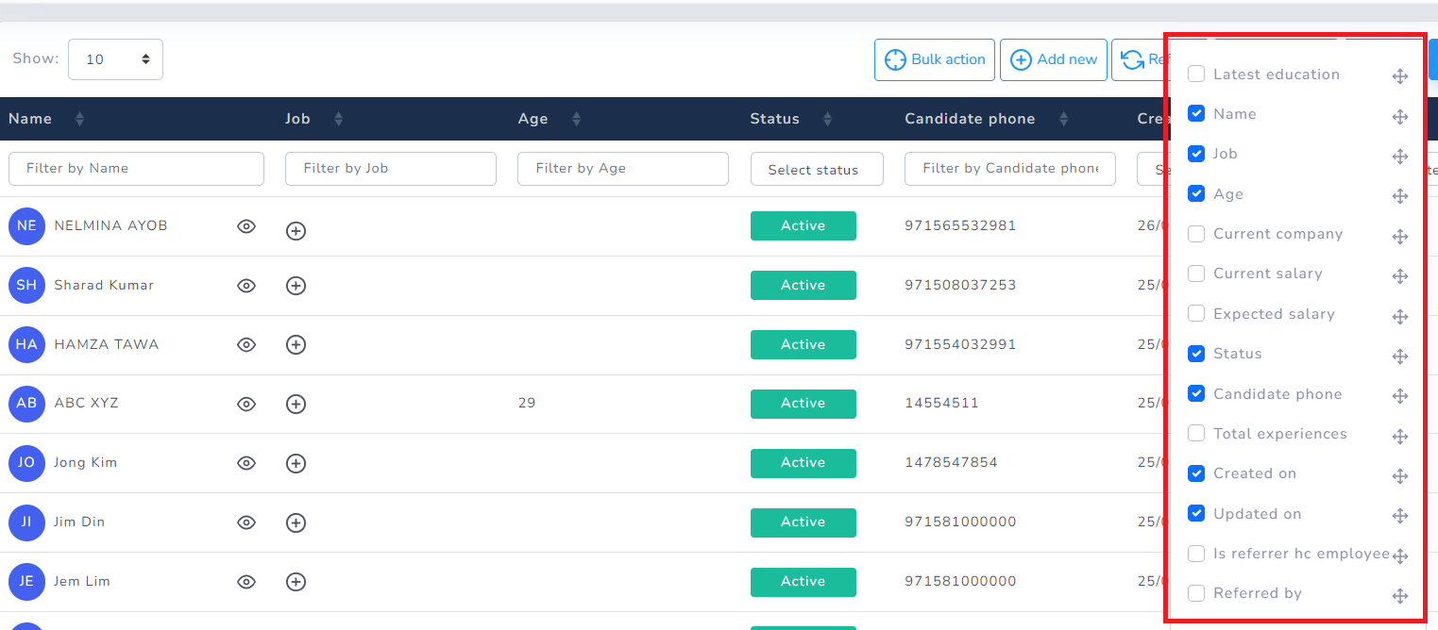Viewport: 1438px width, 630px height.
Task: Click the avatar circle for Jong Kim
Action: pyautogui.click(x=26, y=463)
